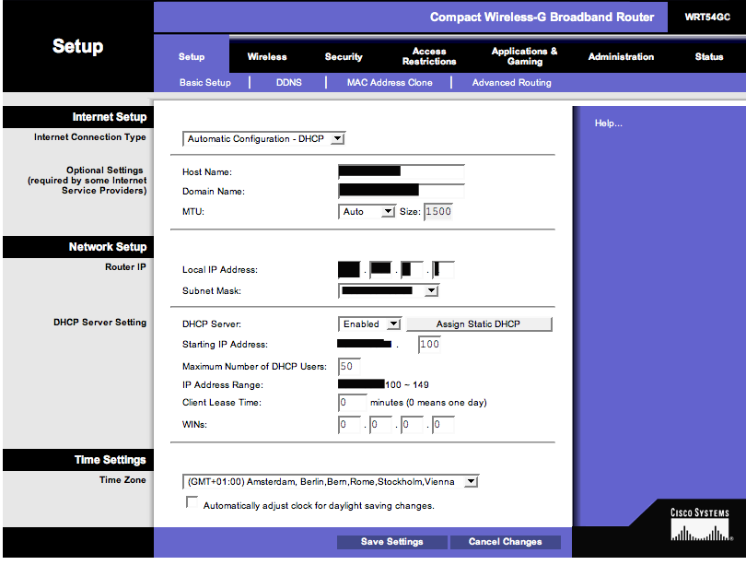This screenshot has width=746, height=565.
Task: Open the Advanced Routing sub-tab
Action: tap(511, 82)
